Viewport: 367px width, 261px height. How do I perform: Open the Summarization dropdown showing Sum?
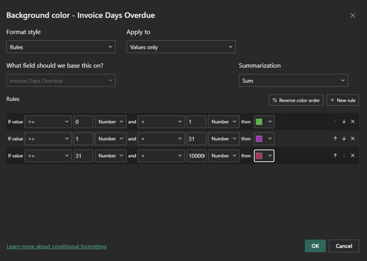pos(293,81)
